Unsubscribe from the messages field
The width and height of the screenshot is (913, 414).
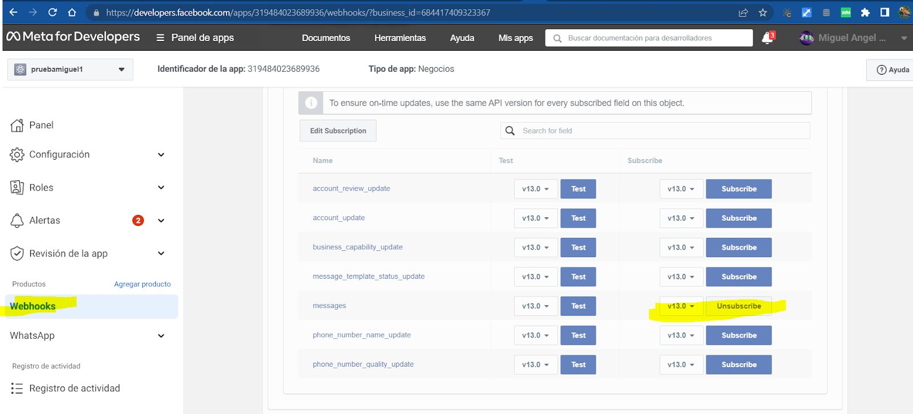point(739,306)
